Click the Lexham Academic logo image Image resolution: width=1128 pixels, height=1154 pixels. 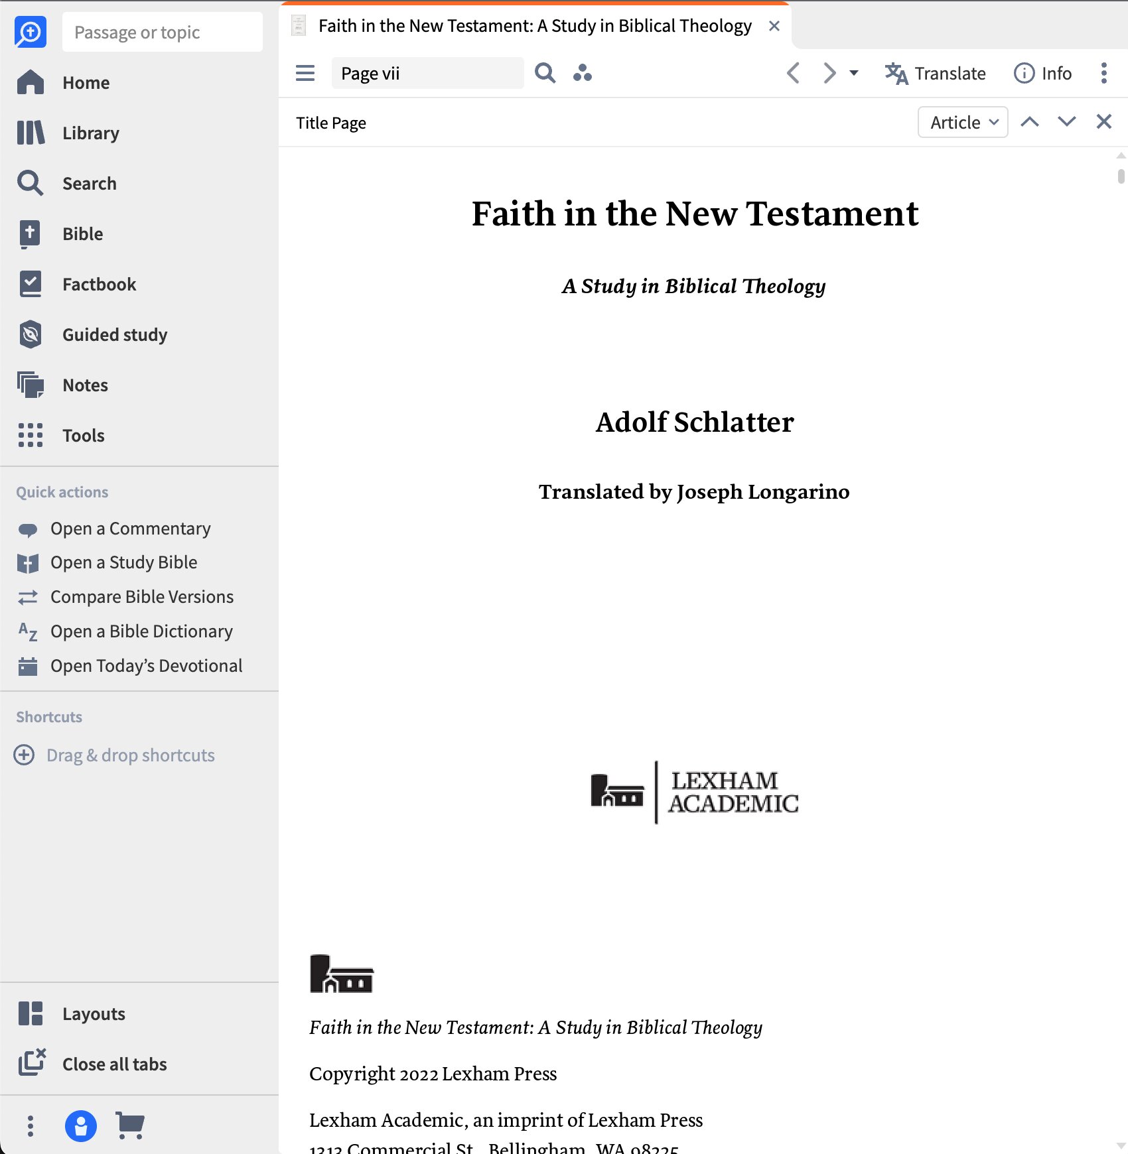[x=695, y=793]
